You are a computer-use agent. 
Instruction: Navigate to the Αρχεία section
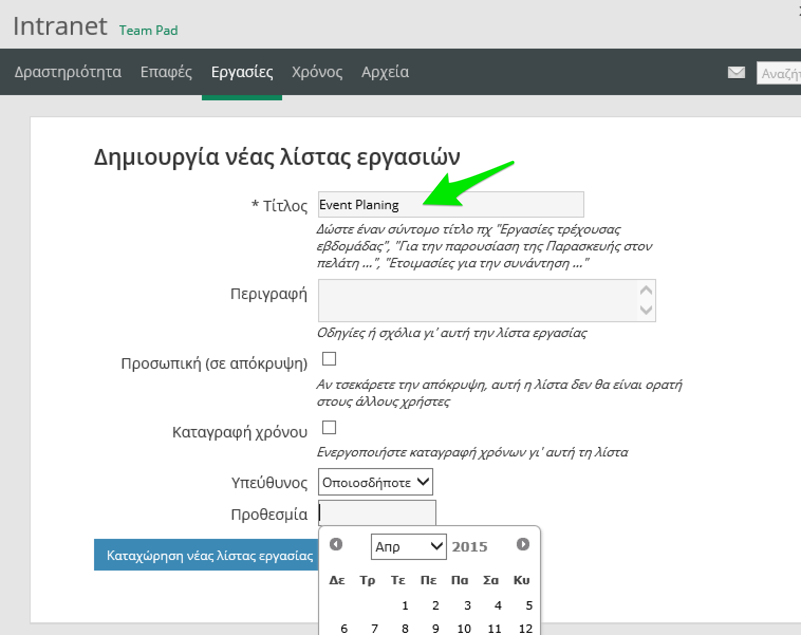pyautogui.click(x=385, y=72)
